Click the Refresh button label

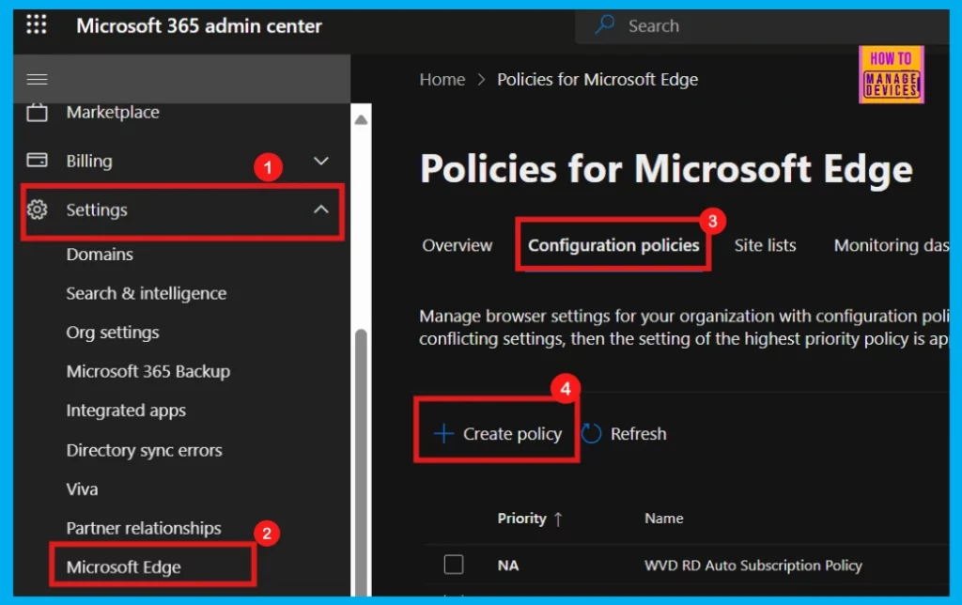[638, 434]
